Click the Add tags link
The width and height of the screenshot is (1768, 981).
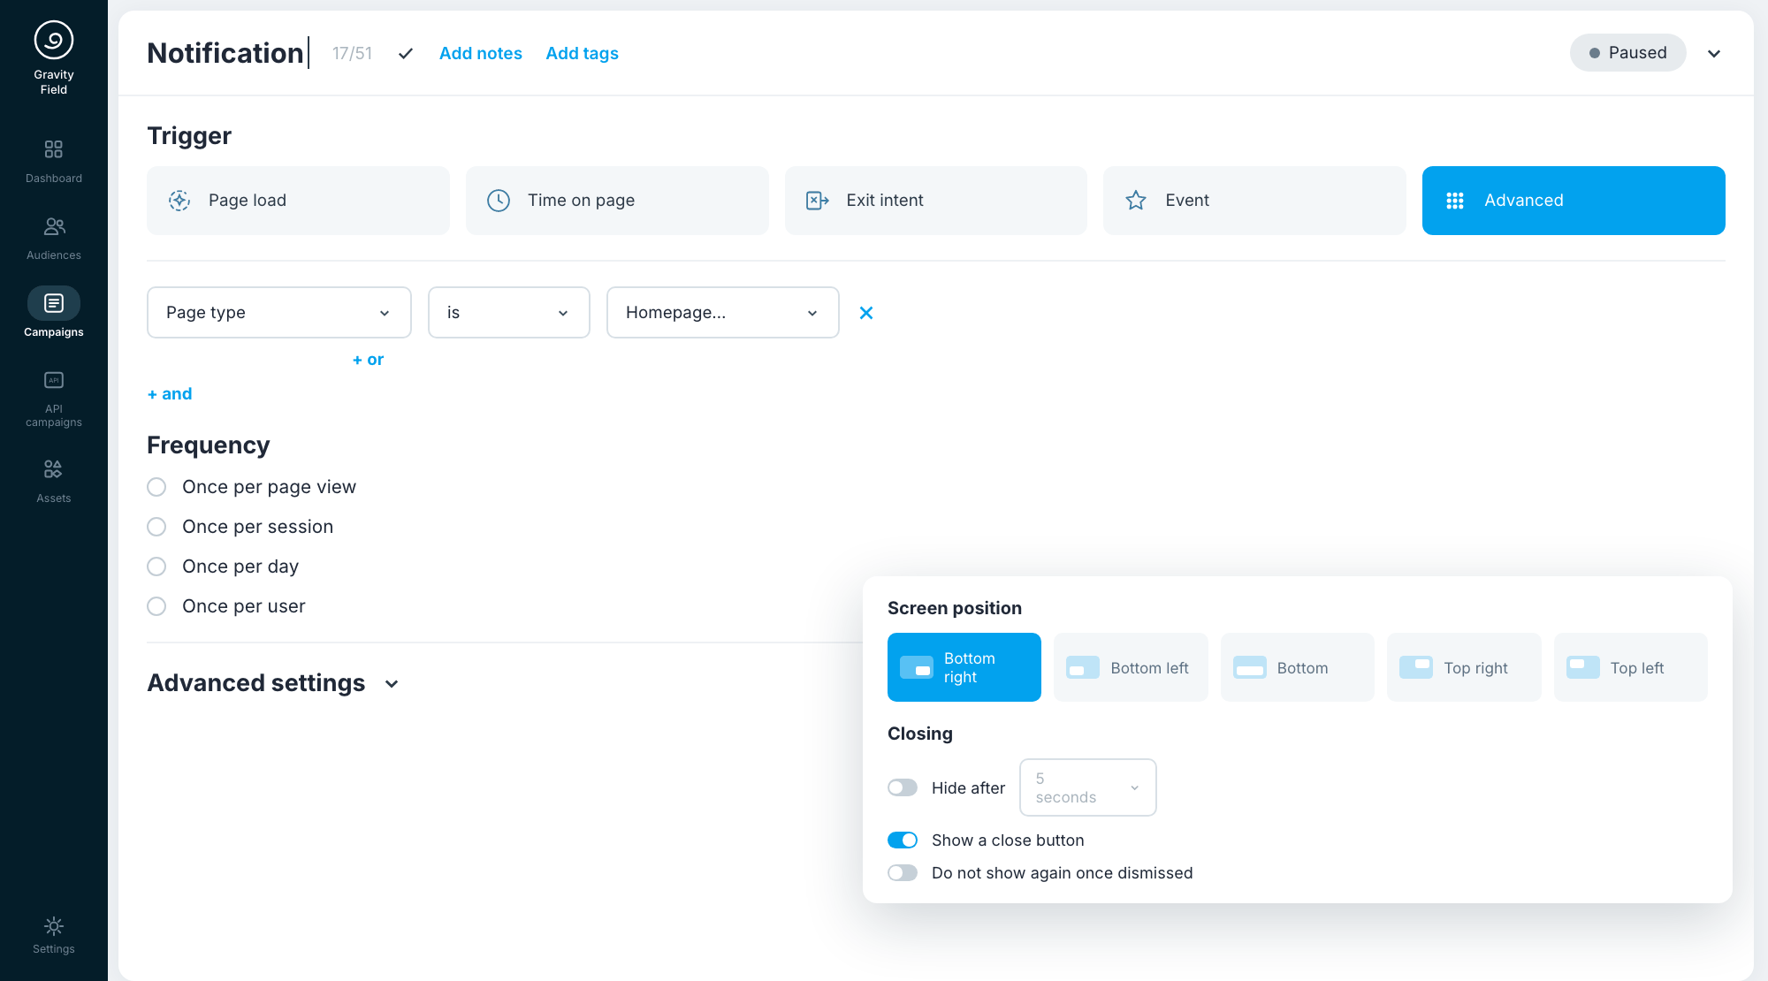tap(583, 53)
